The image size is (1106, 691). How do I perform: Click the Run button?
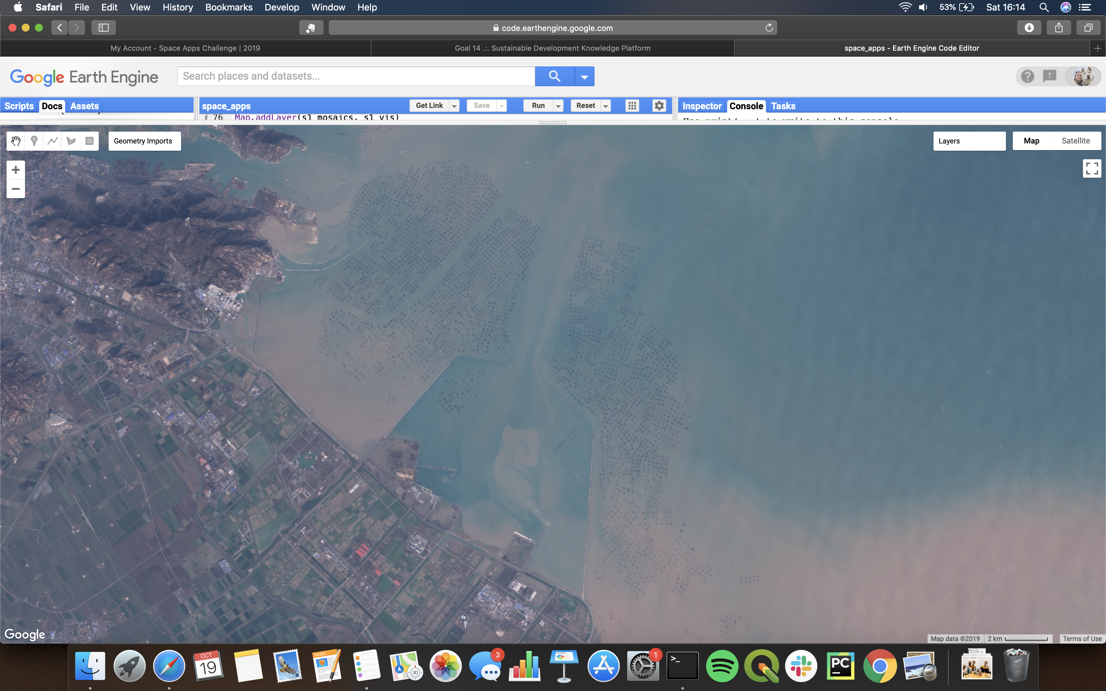pos(538,106)
